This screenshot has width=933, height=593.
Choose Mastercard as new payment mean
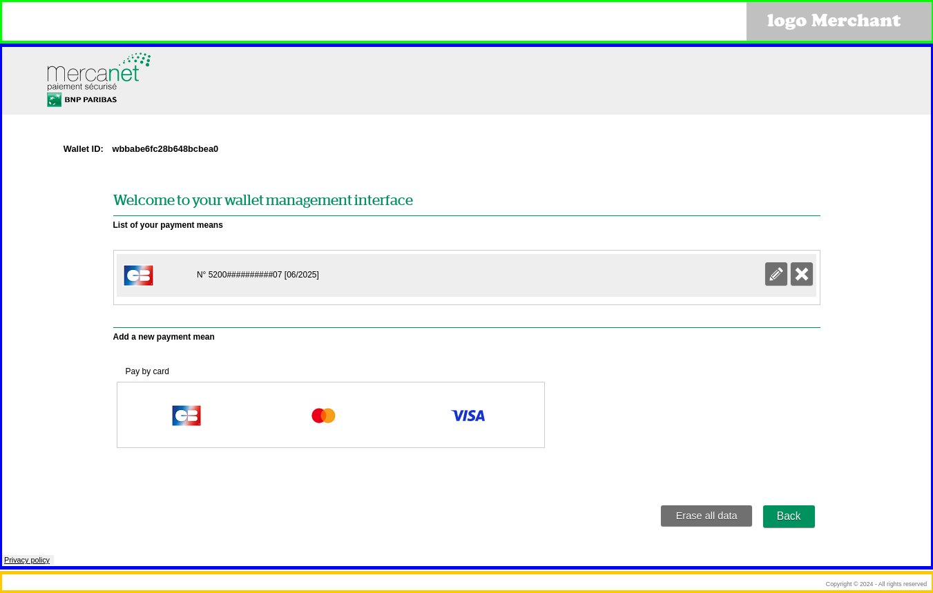pyautogui.click(x=323, y=415)
